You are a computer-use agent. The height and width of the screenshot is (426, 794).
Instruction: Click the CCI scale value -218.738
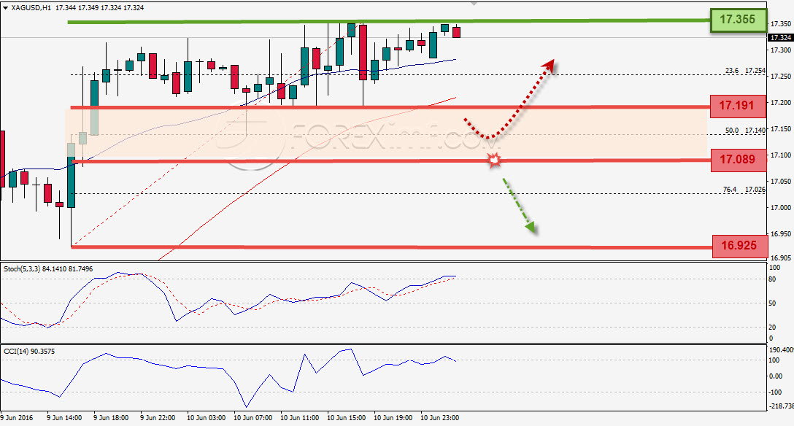tap(782, 406)
